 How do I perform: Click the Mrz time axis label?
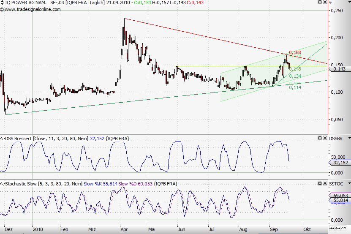[x=92, y=229]
